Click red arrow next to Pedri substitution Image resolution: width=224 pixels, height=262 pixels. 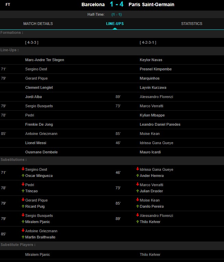pyautogui.click(x=23, y=184)
